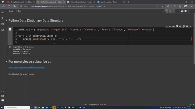Add a new Code cell
195x109 pixels.
(x=10, y=11)
